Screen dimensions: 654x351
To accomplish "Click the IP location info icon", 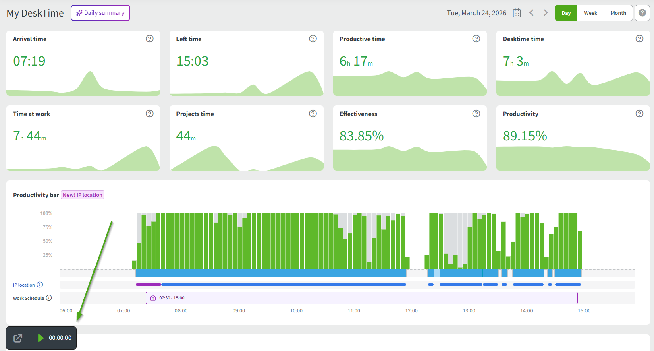I will point(40,285).
